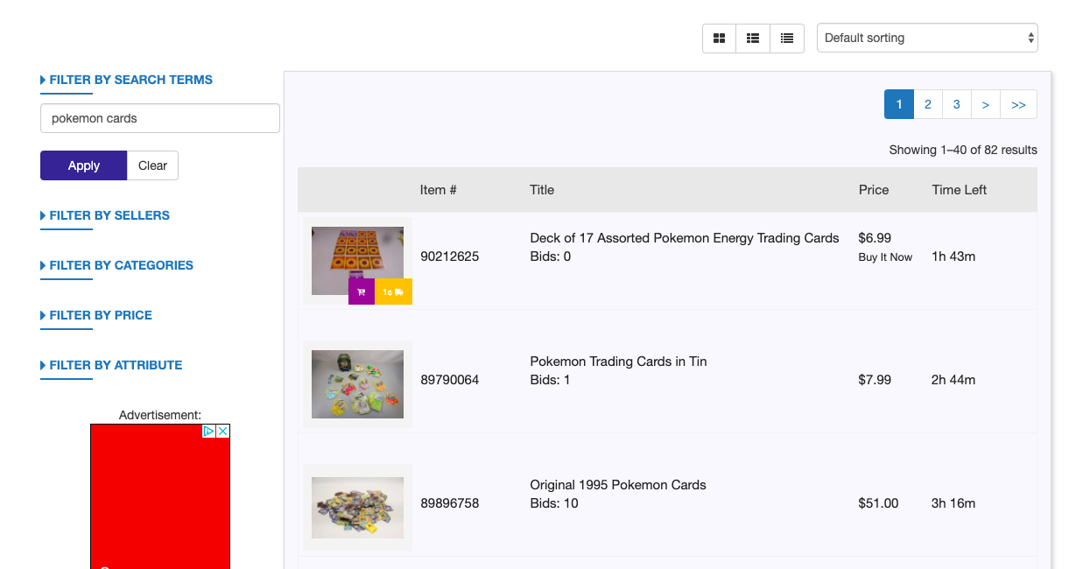Expand Filter by Search Terms section
Screen dimensions: 1076x569
point(127,80)
